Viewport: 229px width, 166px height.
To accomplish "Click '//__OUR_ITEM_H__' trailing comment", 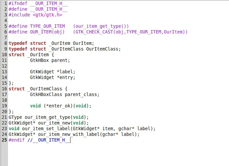I will click(x=49, y=140).
